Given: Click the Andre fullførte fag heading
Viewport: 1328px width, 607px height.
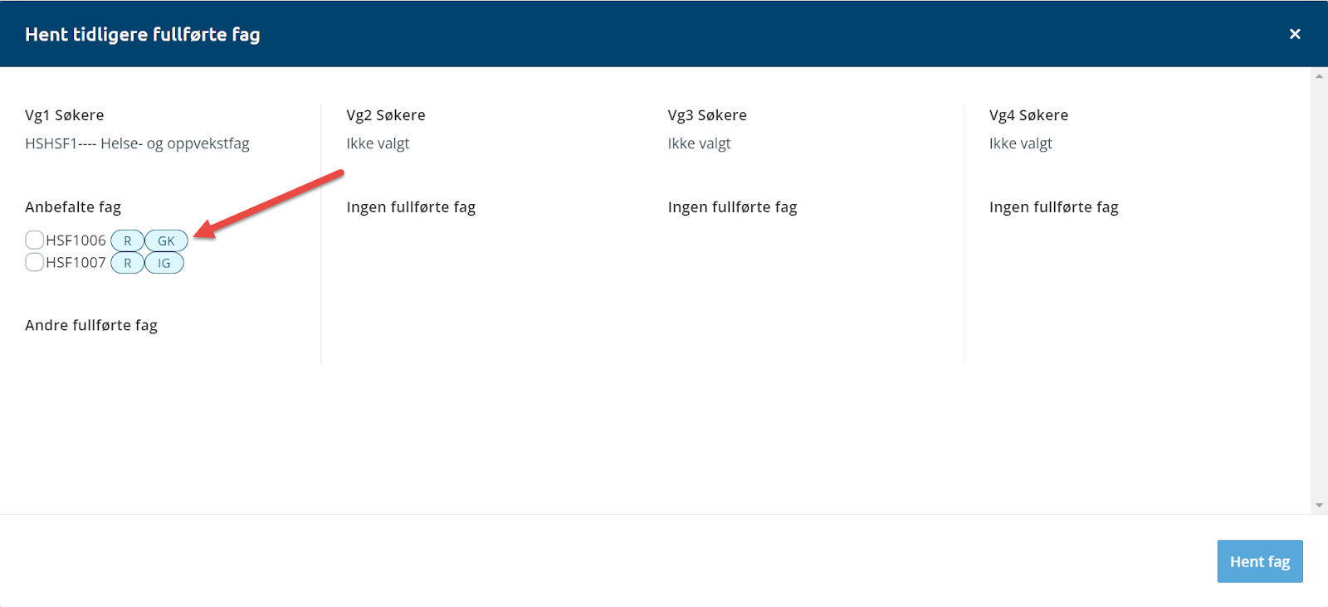Looking at the screenshot, I should pyautogui.click(x=91, y=325).
